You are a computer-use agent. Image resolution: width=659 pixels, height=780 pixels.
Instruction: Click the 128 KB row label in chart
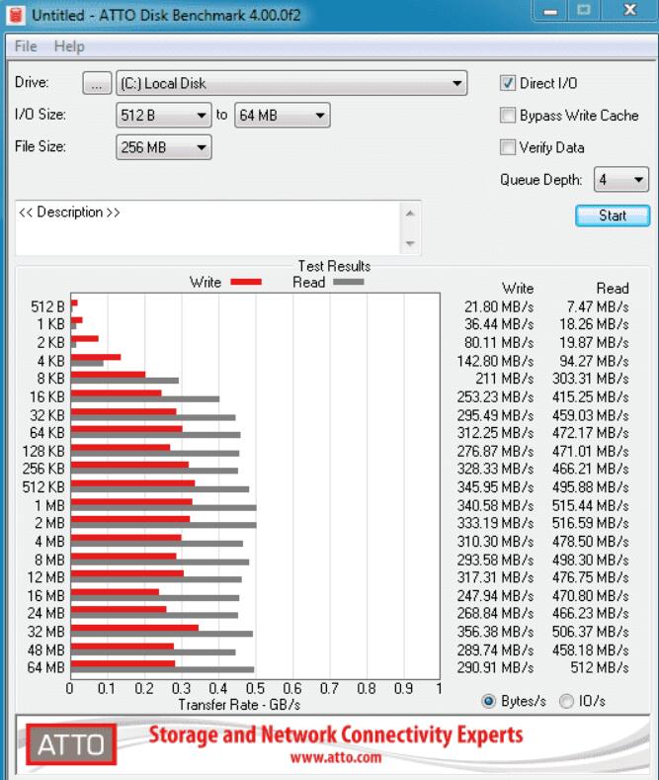(x=43, y=451)
